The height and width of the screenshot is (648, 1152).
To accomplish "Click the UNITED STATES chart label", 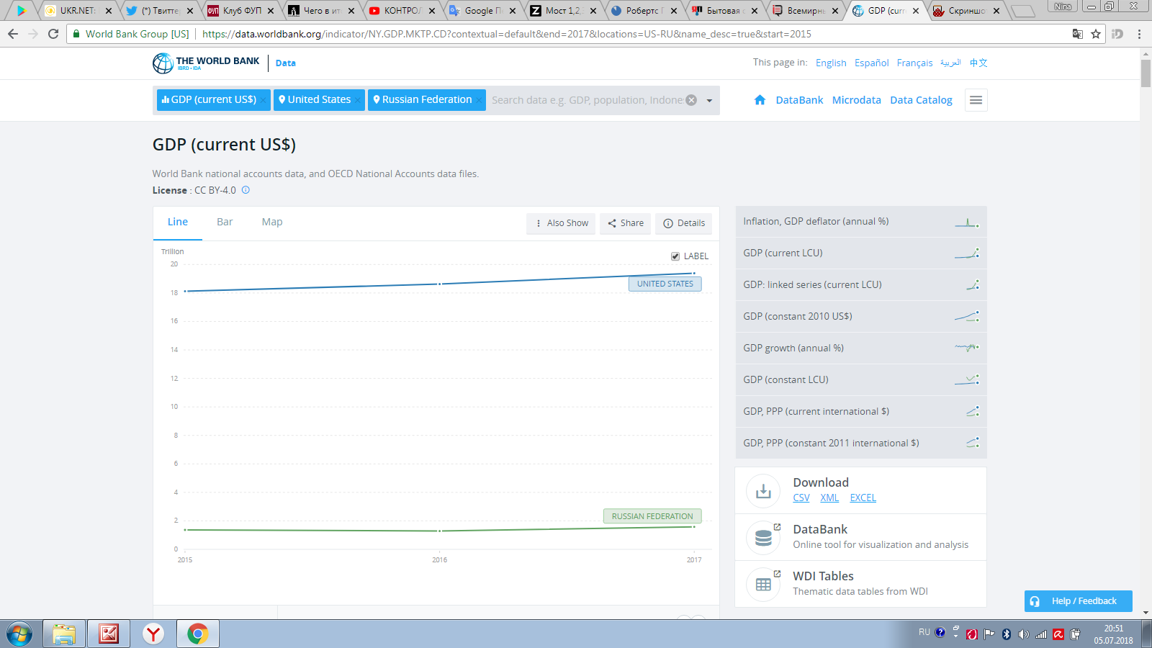I will point(665,284).
